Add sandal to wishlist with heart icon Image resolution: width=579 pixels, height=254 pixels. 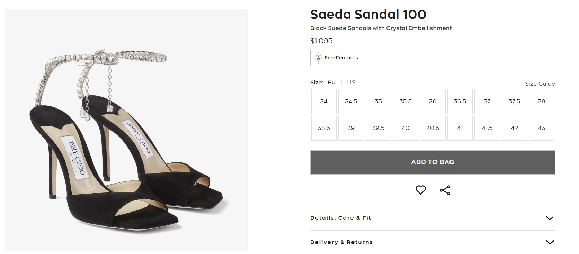tap(420, 190)
